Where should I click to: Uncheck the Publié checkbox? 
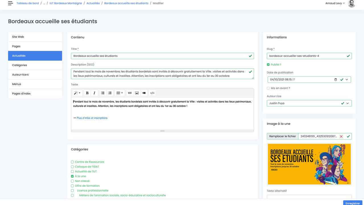(268, 64)
